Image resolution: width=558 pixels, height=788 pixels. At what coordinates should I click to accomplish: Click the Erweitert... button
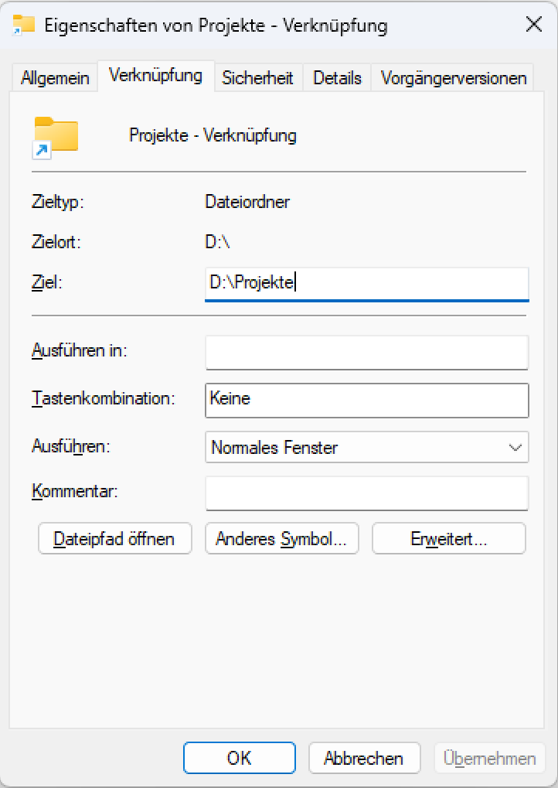click(x=448, y=539)
